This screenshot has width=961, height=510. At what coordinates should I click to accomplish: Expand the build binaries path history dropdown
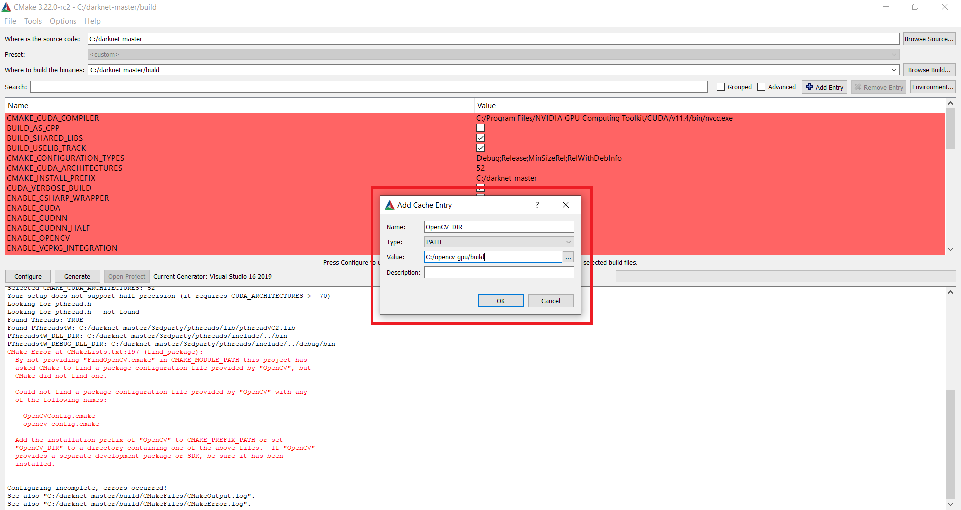895,70
